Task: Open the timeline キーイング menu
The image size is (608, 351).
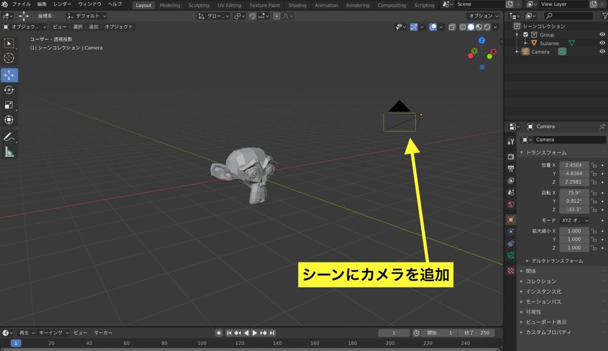Action: pyautogui.click(x=54, y=333)
